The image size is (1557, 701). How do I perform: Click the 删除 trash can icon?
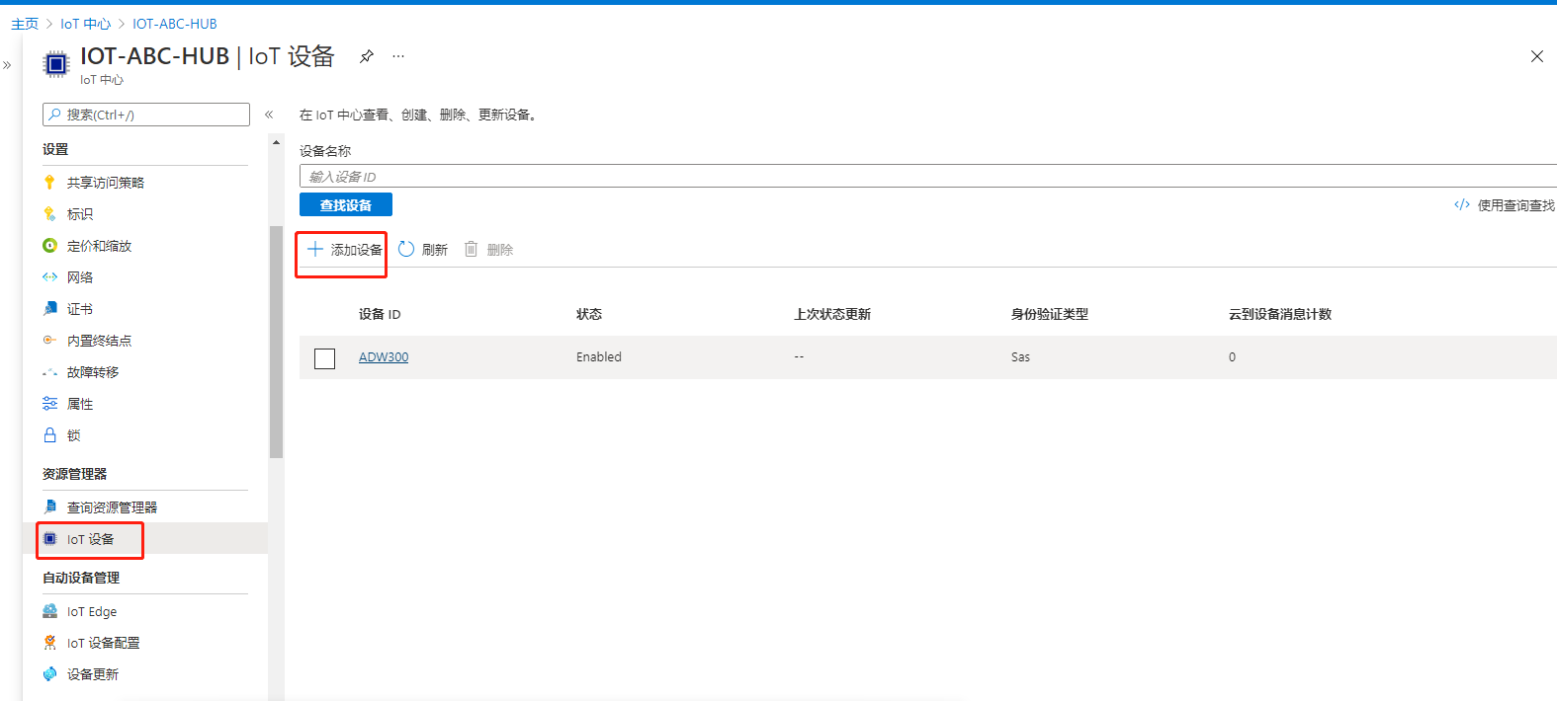472,249
